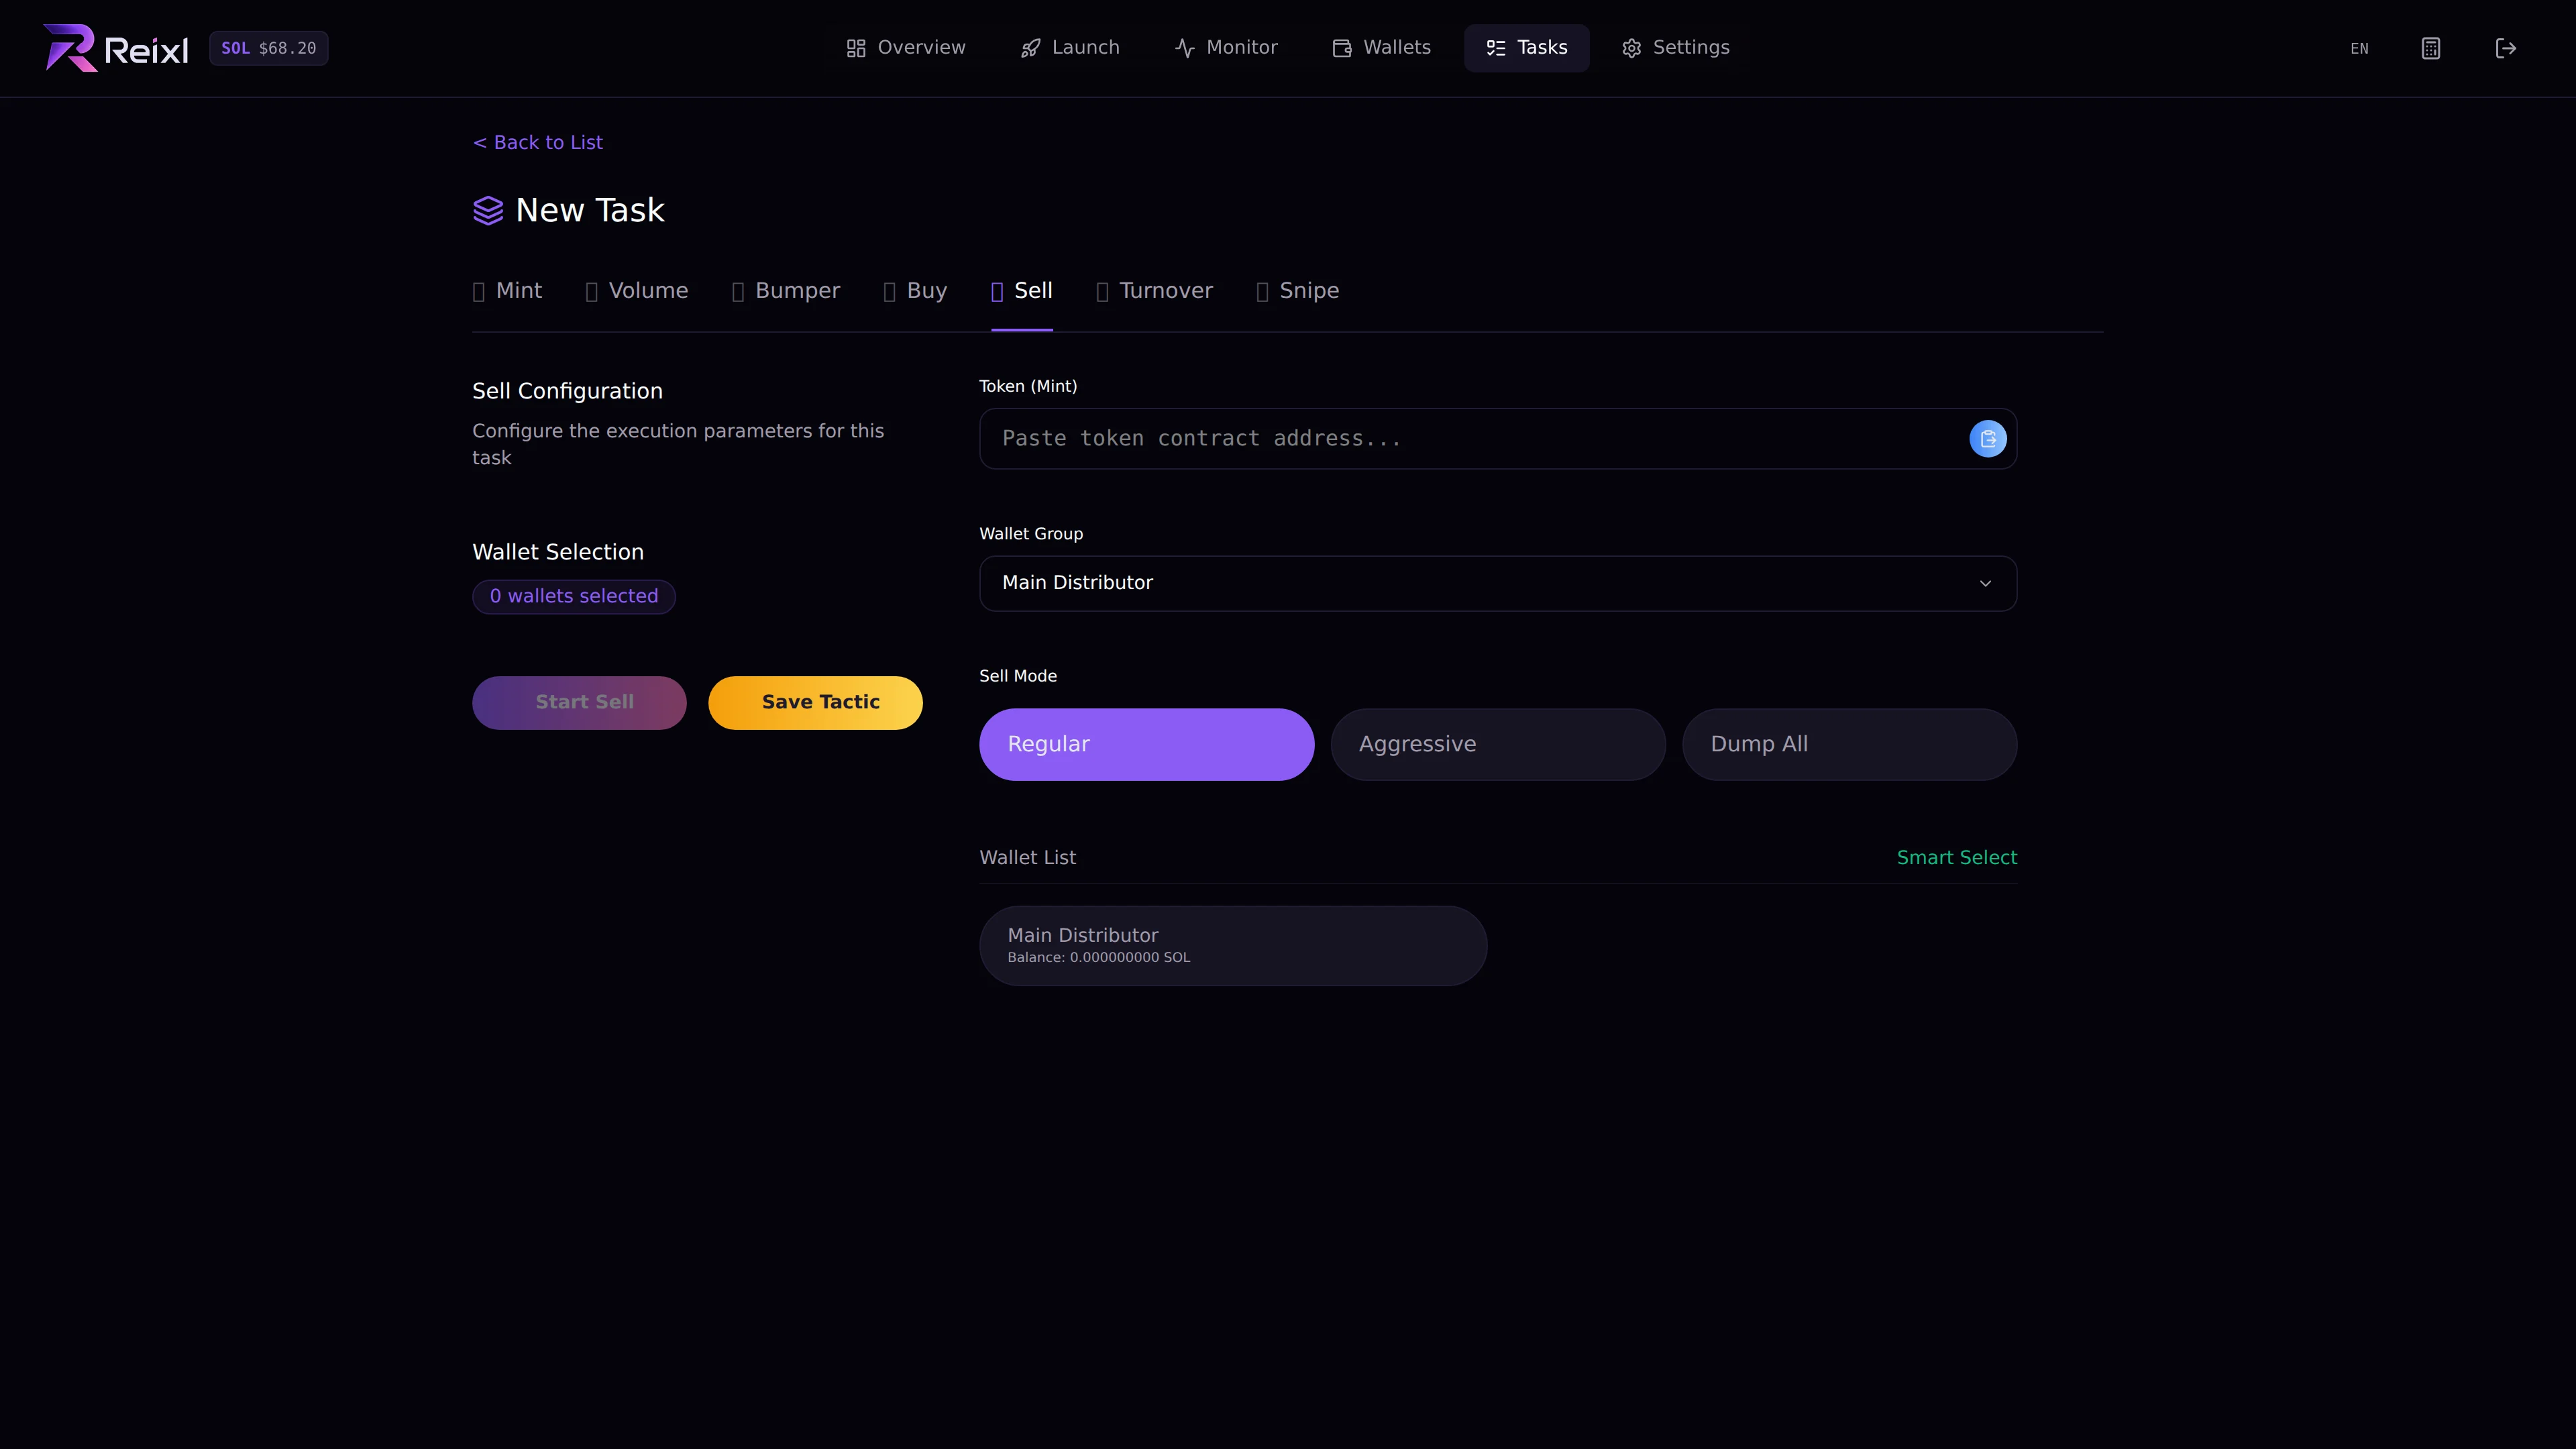Select the Main Distributor wallet card
Viewport: 2576px width, 1449px height.
[x=1233, y=946]
